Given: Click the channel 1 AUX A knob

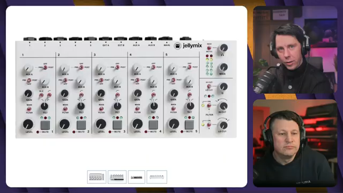Looking at the screenshot, I should (28, 69).
